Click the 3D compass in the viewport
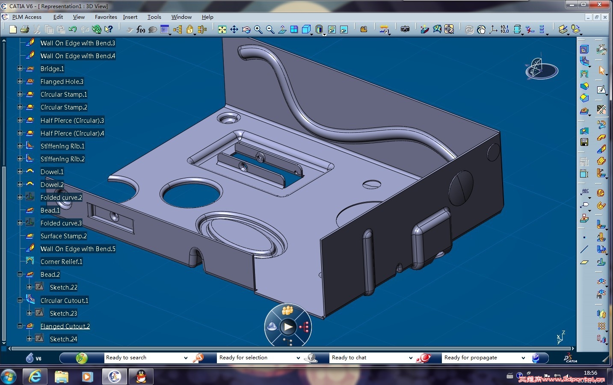The image size is (613, 385). click(541, 69)
